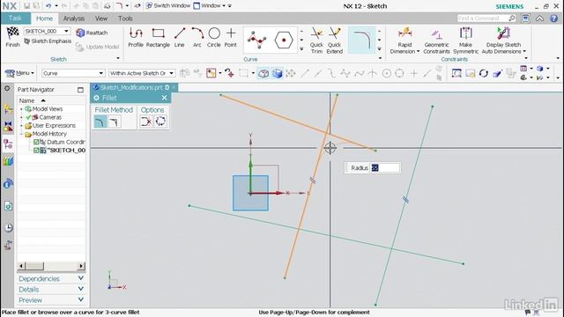
Task: Select the Profile curve tool
Action: pos(136,37)
